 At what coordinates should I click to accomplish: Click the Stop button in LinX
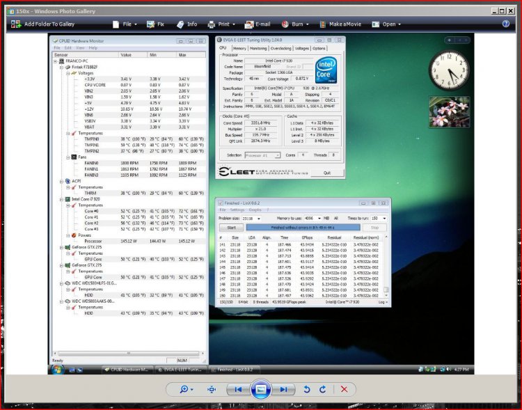[x=374, y=228]
